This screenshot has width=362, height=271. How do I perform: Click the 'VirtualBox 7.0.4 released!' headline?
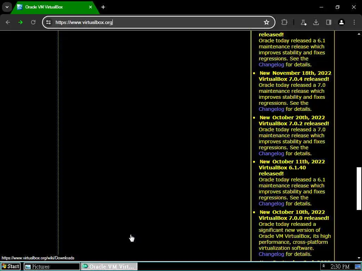(294, 79)
